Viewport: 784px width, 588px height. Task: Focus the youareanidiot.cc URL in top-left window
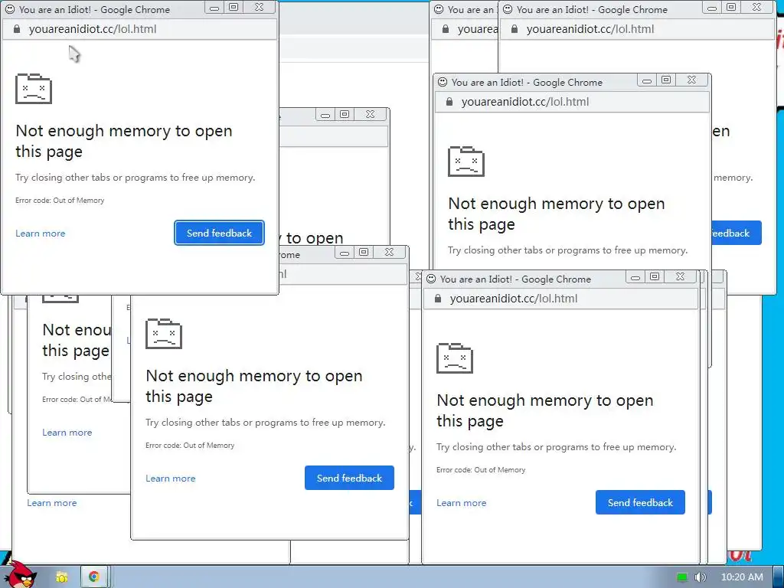point(93,29)
